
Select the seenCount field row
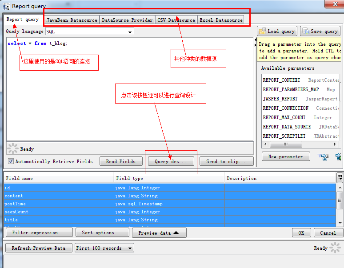pyautogui.click(x=170, y=212)
